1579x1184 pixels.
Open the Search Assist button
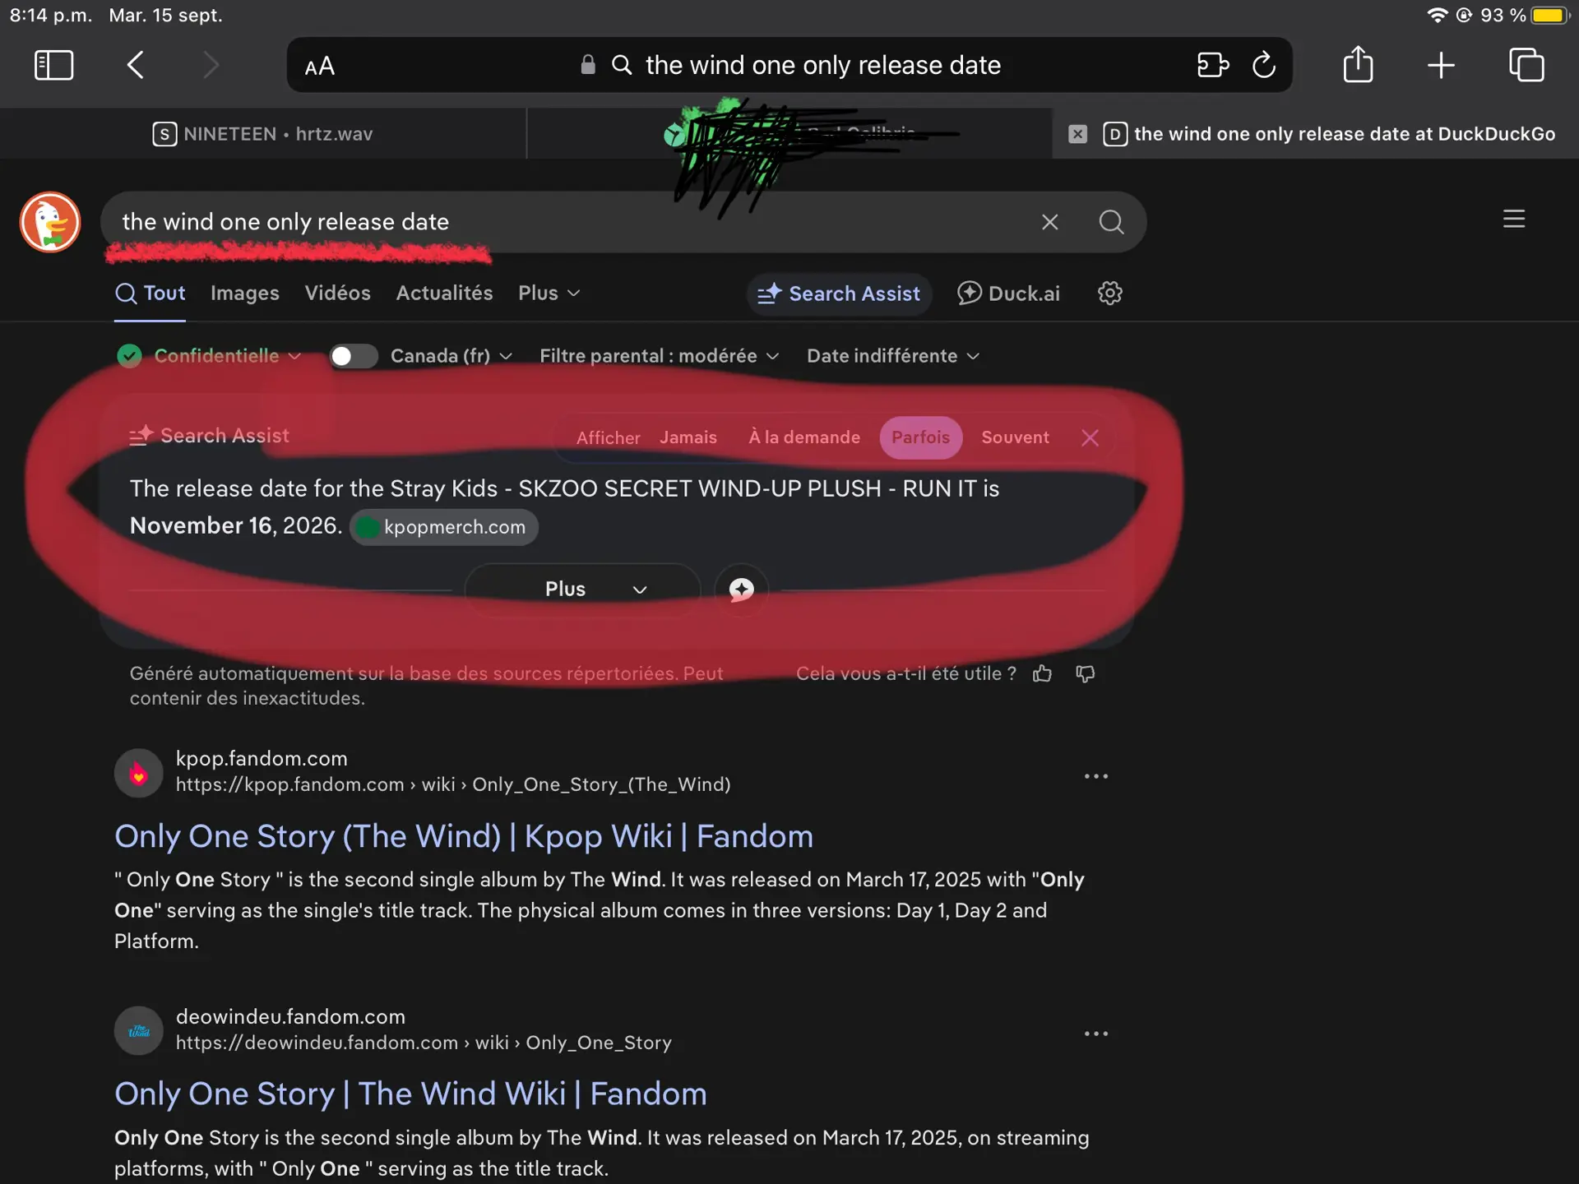[839, 294]
